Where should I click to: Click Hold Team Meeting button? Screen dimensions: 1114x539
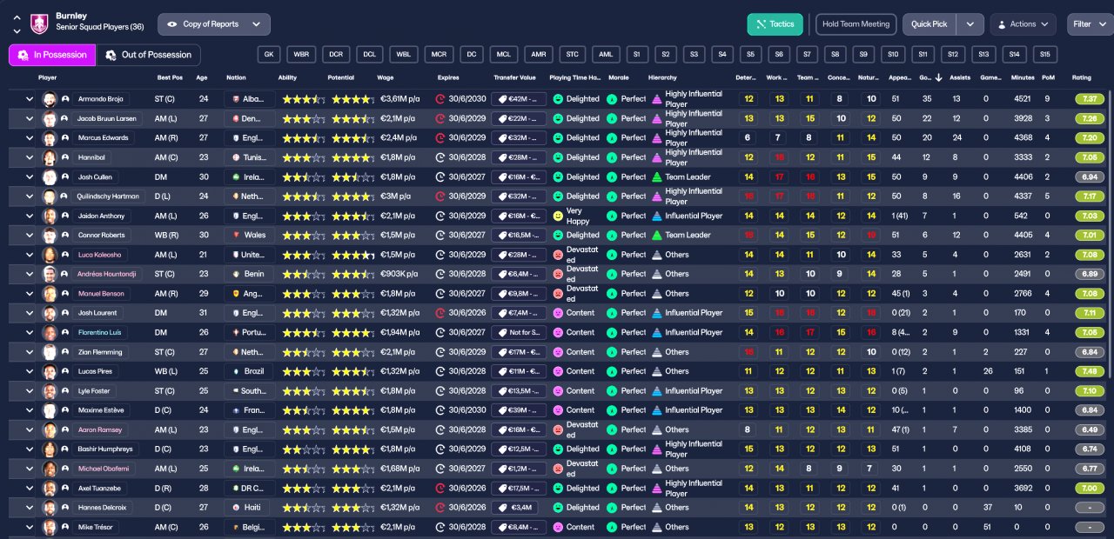(856, 24)
